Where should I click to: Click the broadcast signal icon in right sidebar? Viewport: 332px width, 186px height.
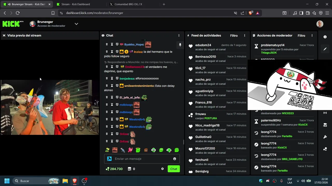click(x=325, y=113)
